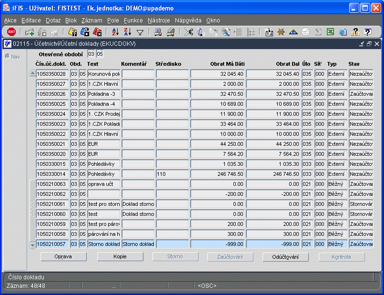384x295 pixels.
Task: Click the iF form window icon
Action: (x=7, y=44)
